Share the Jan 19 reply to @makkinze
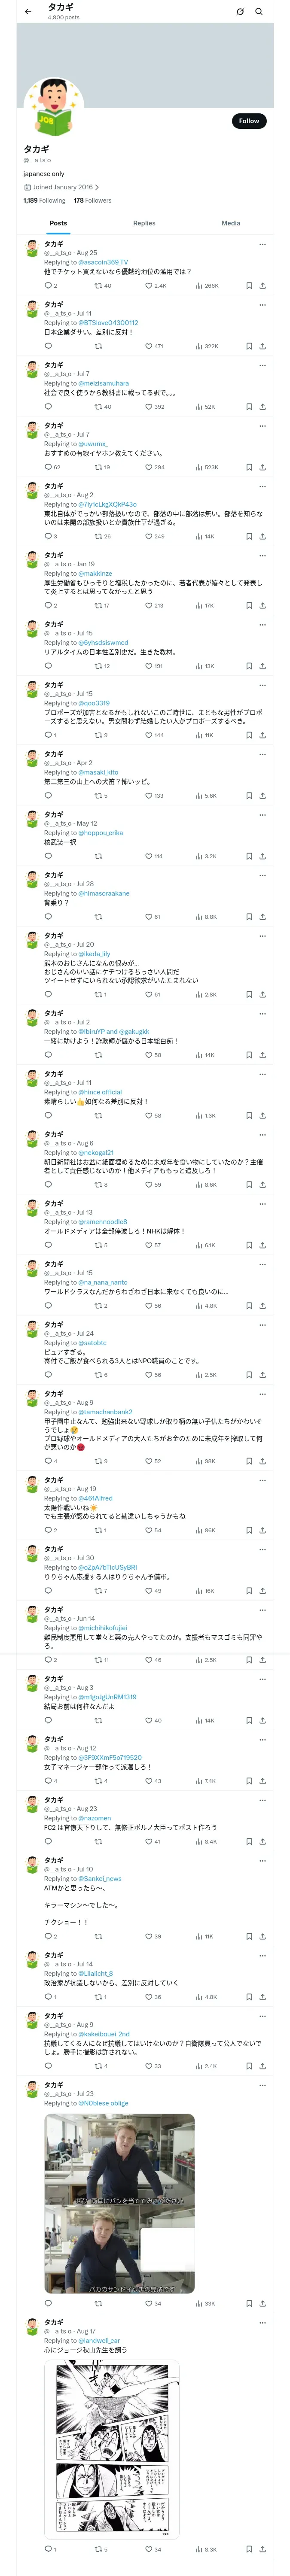This screenshot has height=2576, width=290. click(262, 605)
